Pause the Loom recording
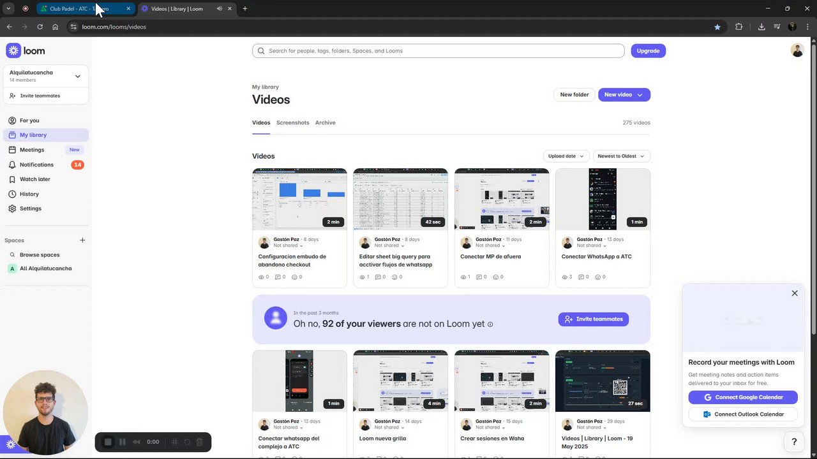The height and width of the screenshot is (459, 817). click(x=123, y=442)
